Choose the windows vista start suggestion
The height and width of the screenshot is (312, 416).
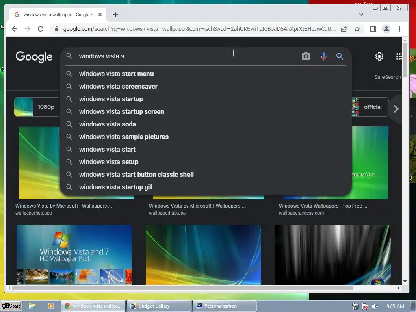click(x=206, y=149)
